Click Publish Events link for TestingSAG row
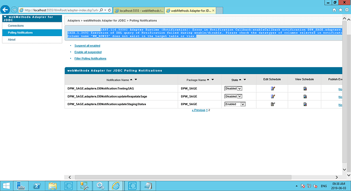351x191 pixels. [x=340, y=89]
